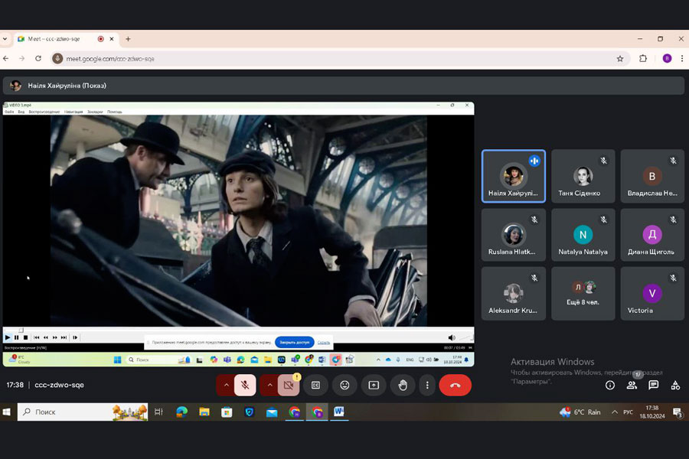Select the Meet browser tab
Screen dimensions: 689x459
tap(54, 38)
